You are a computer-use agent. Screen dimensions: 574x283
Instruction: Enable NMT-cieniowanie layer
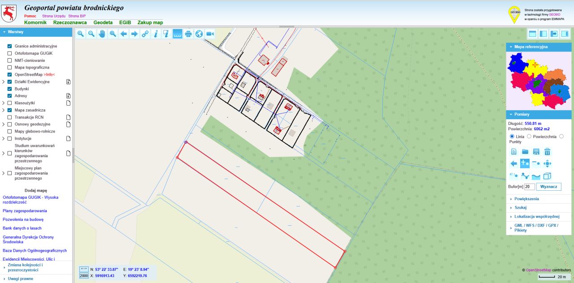click(9, 60)
